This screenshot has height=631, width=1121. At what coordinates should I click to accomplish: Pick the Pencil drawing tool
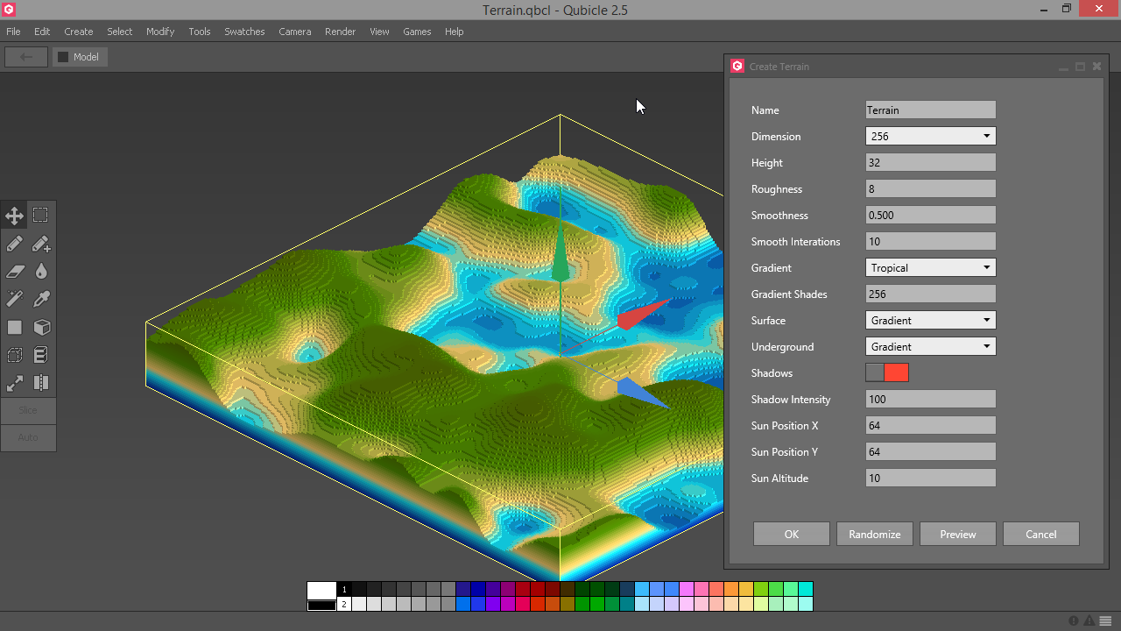[x=15, y=244]
